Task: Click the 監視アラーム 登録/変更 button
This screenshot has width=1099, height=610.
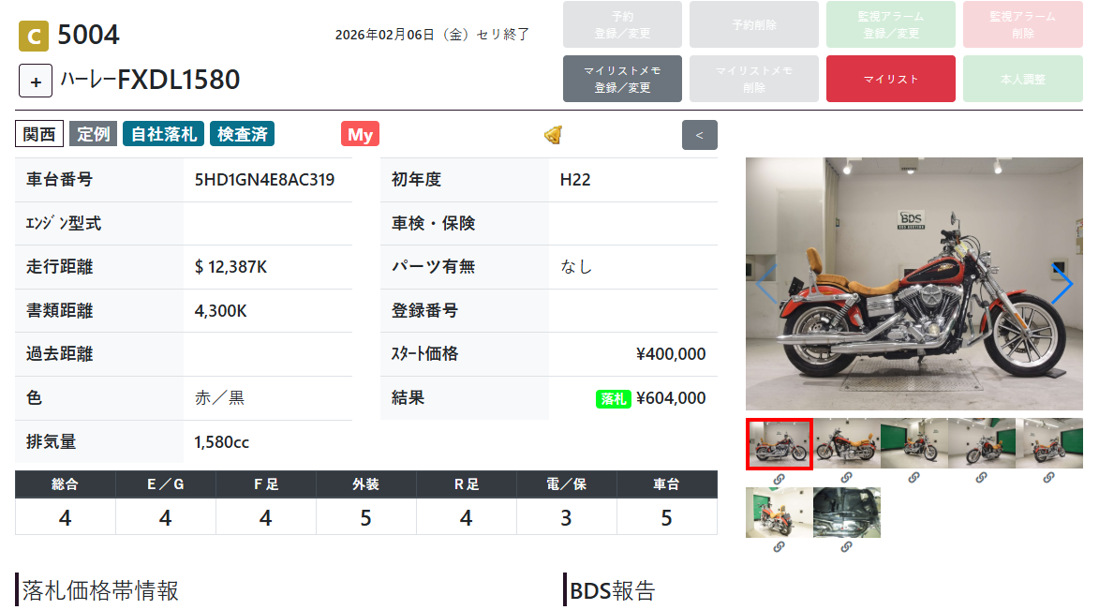Action: tap(890, 24)
